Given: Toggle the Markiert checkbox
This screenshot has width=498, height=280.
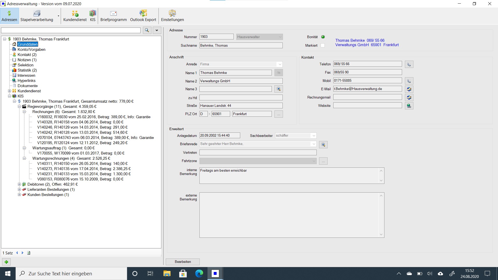Looking at the screenshot, I should point(323,45).
